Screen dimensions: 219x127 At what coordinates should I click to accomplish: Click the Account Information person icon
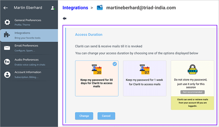pyautogui.click(x=7, y=74)
